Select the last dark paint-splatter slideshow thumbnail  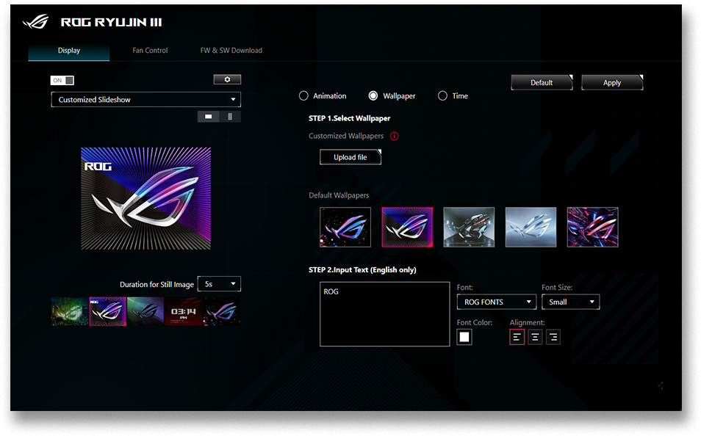pyautogui.click(x=221, y=311)
